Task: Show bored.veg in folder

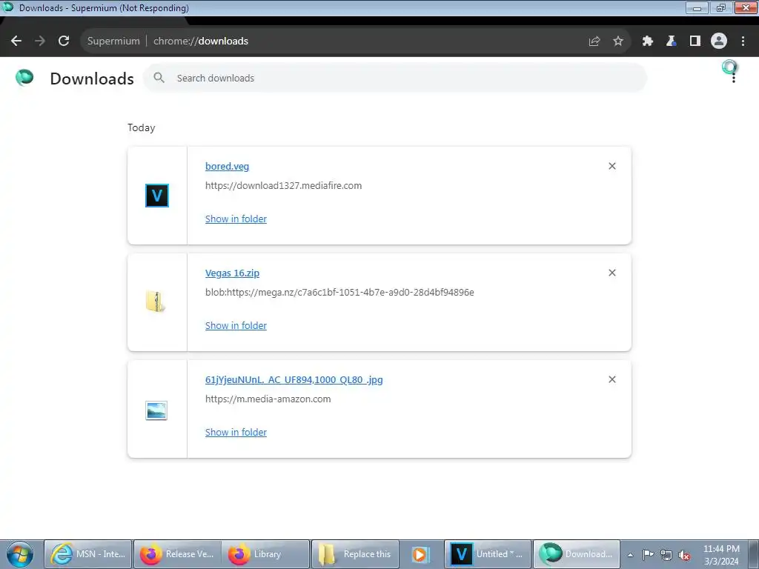Action: tap(236, 219)
